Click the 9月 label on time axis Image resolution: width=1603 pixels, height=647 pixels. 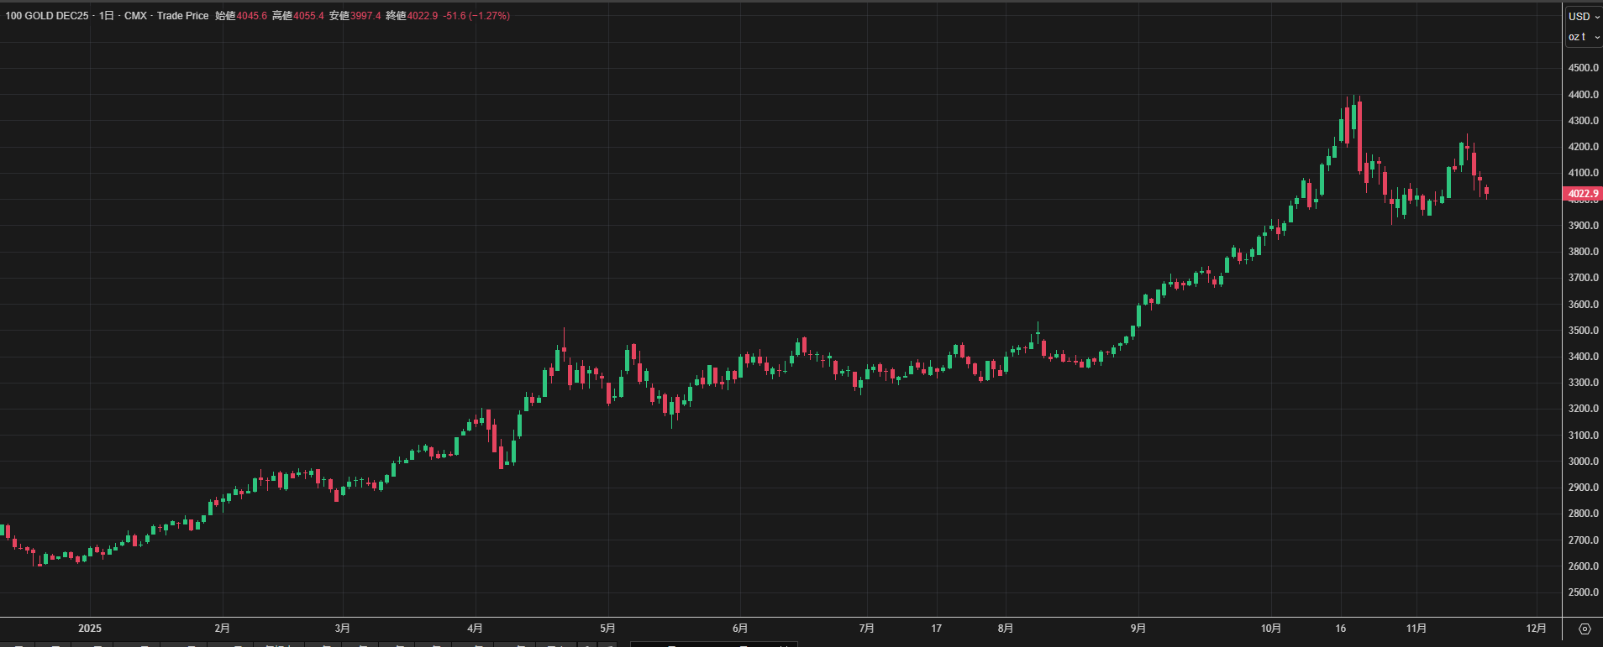click(1138, 629)
